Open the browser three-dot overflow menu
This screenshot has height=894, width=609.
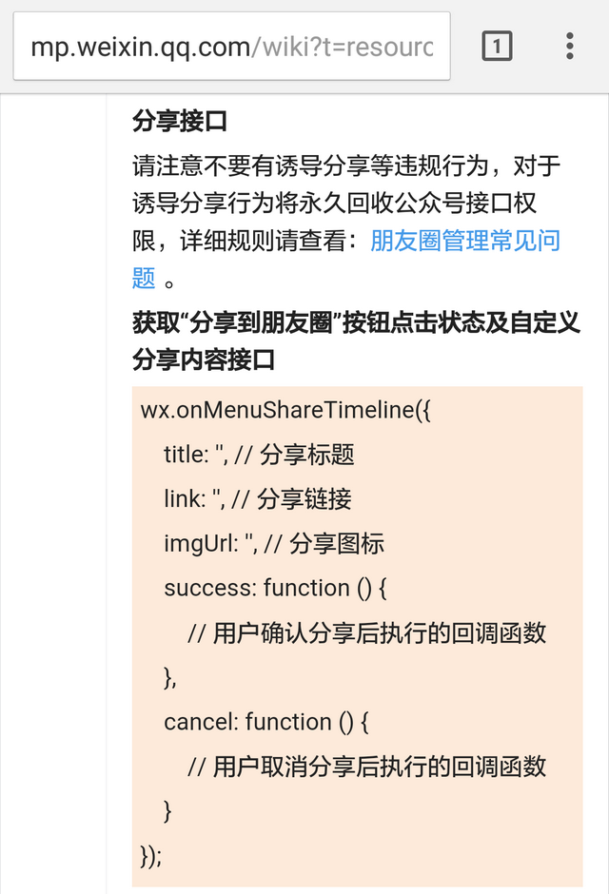[569, 46]
